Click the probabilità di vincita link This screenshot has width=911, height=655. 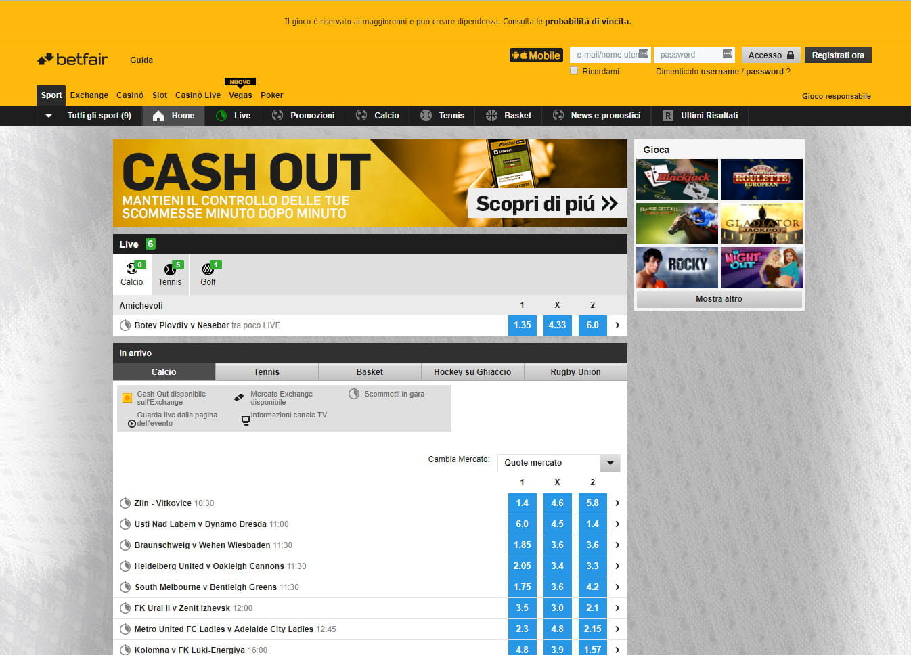tap(587, 22)
